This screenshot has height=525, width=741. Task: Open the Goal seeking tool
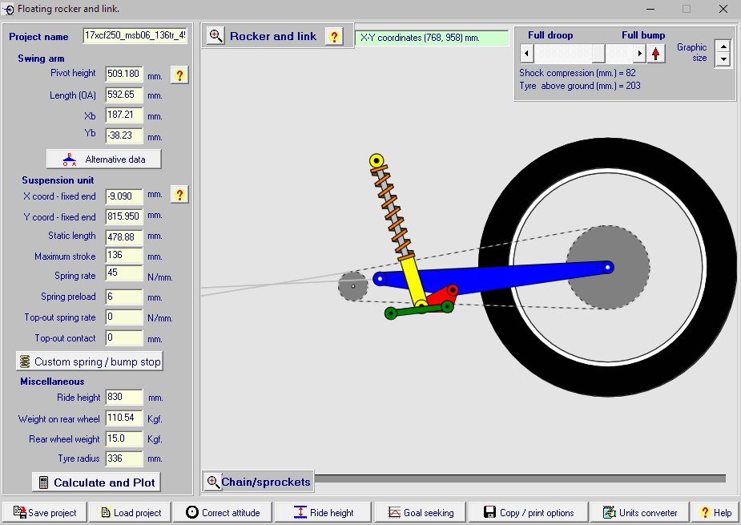tap(420, 512)
